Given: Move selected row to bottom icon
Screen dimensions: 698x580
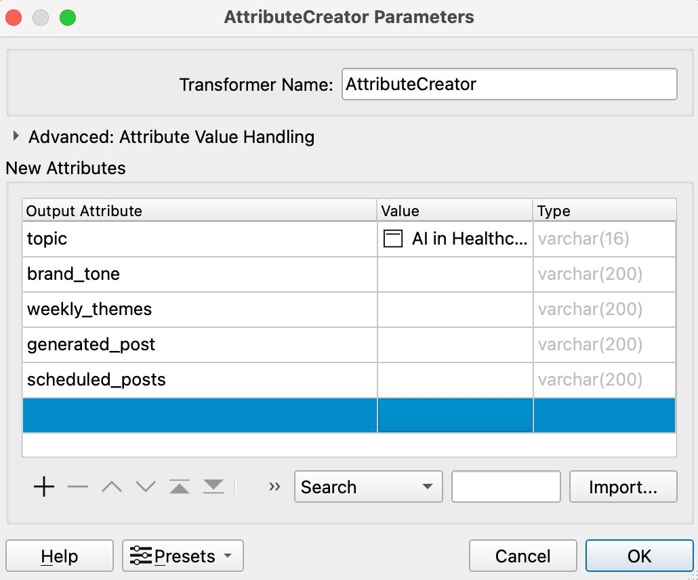Looking at the screenshot, I should 213,486.
